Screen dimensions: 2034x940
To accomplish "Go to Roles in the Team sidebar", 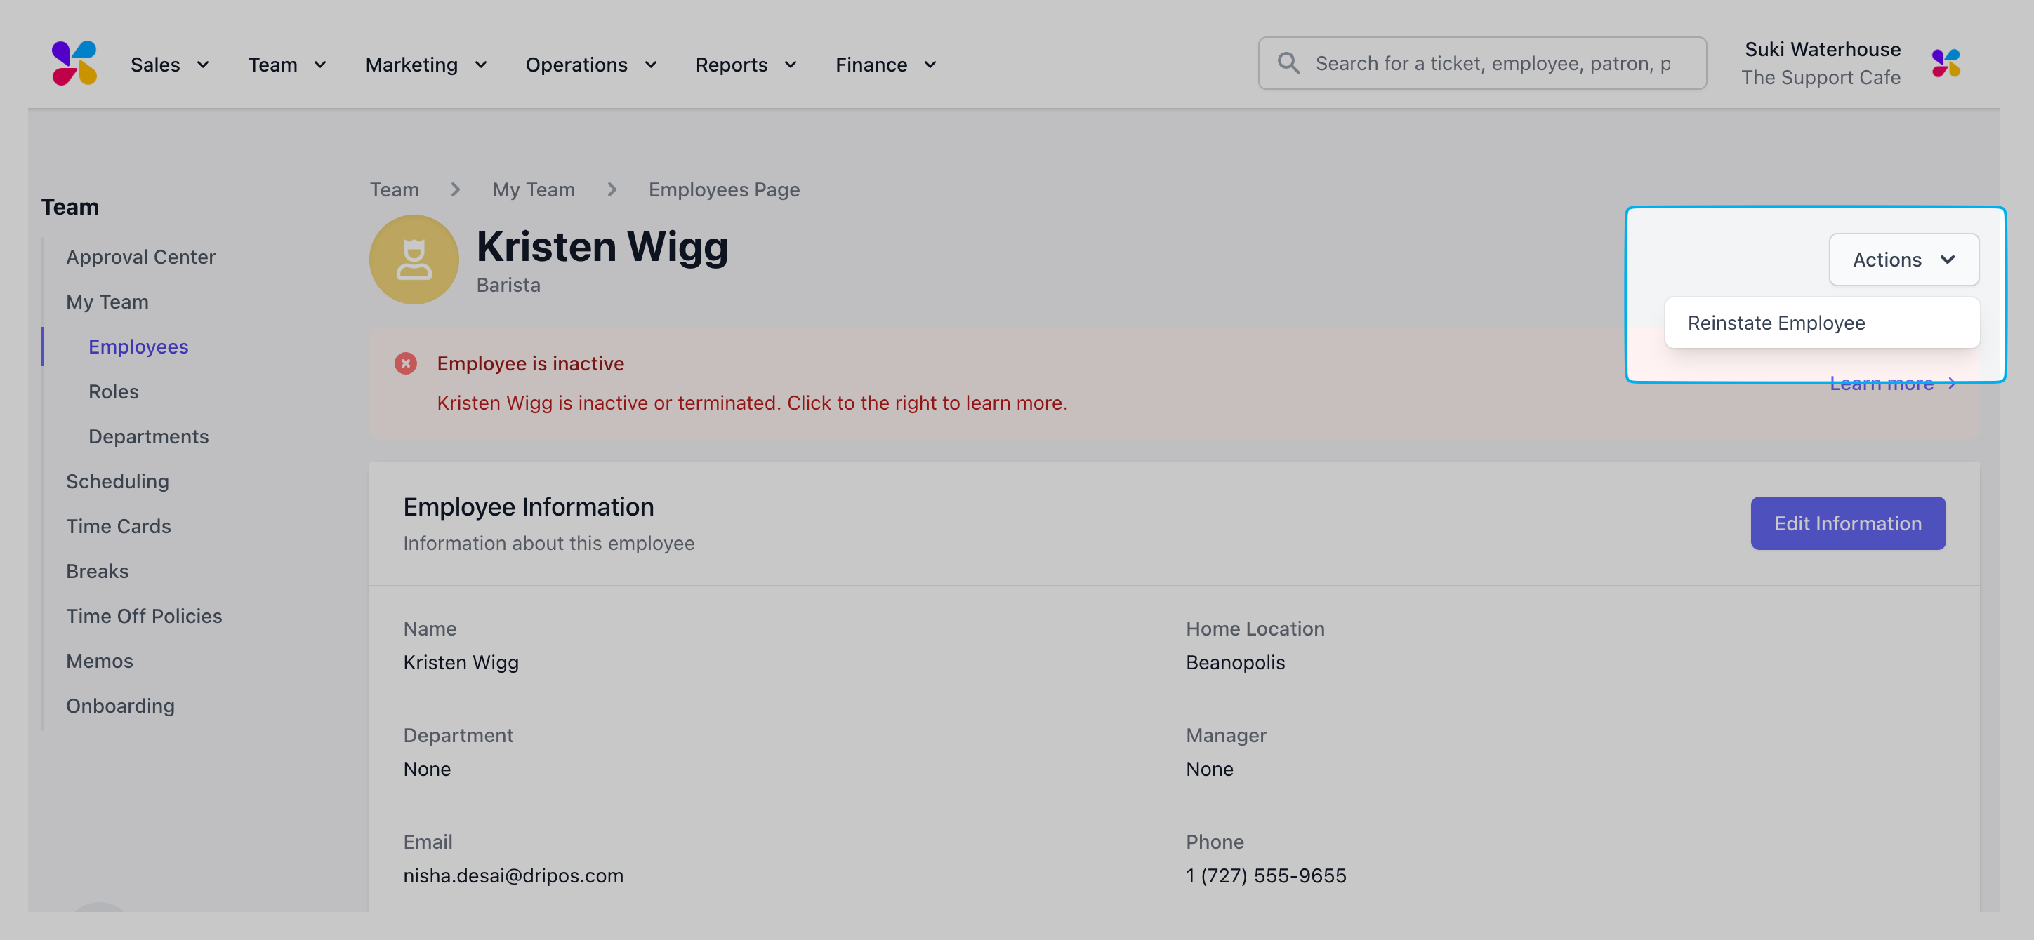I will click(114, 391).
